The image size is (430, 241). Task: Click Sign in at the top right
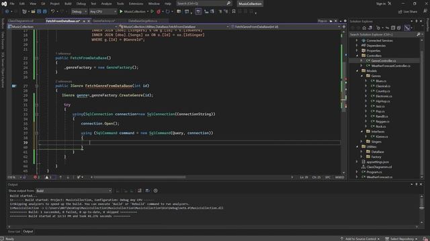[381, 3]
